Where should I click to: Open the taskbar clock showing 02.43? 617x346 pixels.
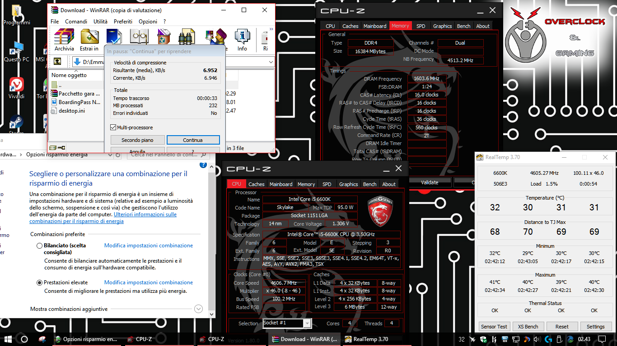click(x=584, y=339)
